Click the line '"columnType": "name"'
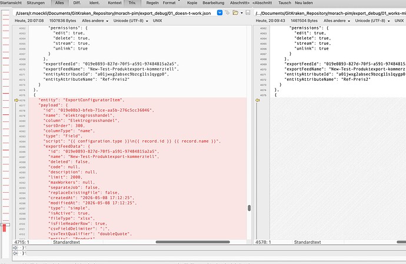Image resolution: width=406 pixels, height=264 pixels. pyautogui.click(x=69, y=131)
